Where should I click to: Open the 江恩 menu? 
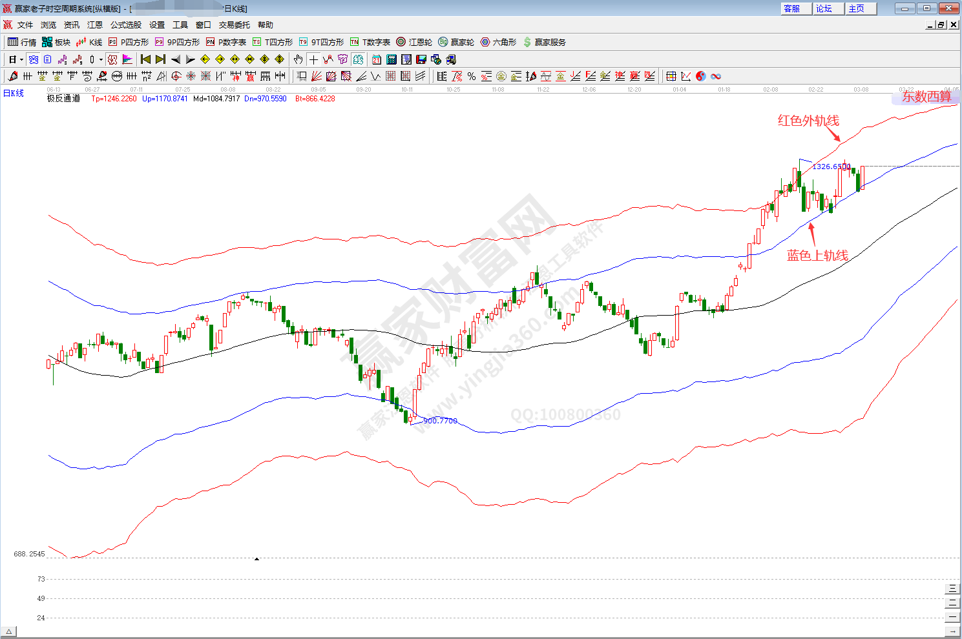pos(95,25)
